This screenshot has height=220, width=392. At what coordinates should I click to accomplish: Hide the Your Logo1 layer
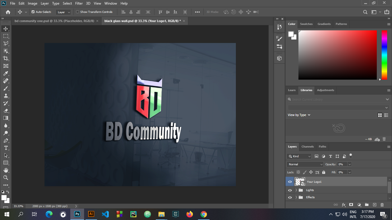pos(290,182)
